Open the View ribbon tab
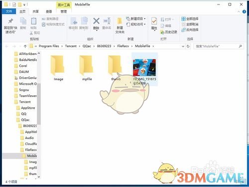 click(x=49, y=11)
